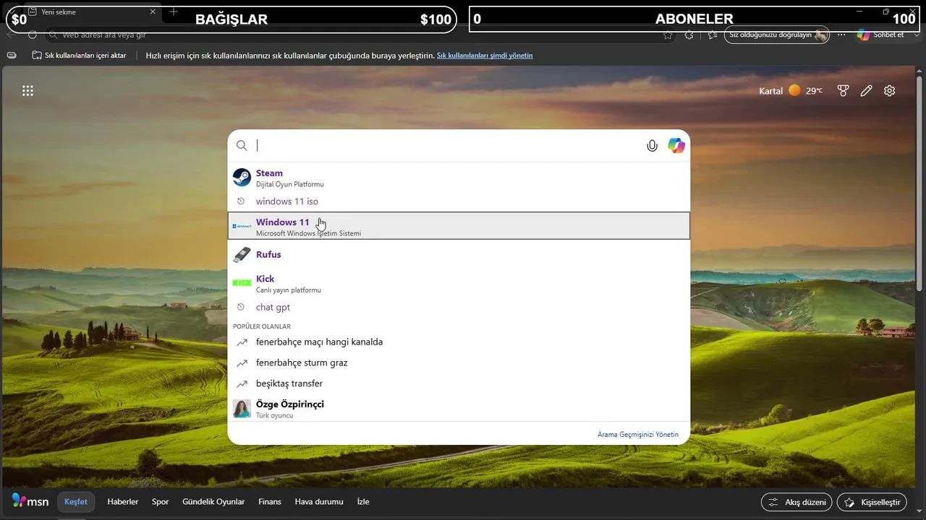Viewport: 926px width, 520px height.
Task: Open the Haberler tab
Action: (x=123, y=502)
